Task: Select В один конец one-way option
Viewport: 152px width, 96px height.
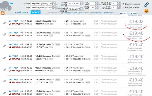Action: pos(123,7)
